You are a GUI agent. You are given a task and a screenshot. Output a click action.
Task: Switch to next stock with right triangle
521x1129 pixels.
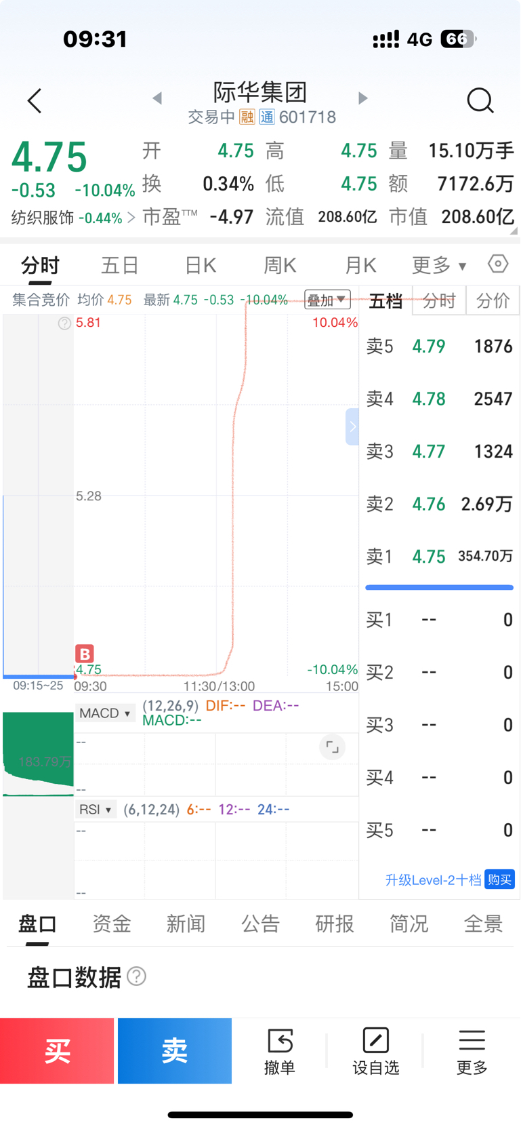click(362, 98)
